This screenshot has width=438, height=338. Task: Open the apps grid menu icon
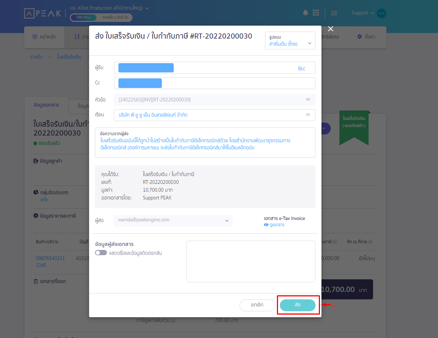tap(316, 13)
